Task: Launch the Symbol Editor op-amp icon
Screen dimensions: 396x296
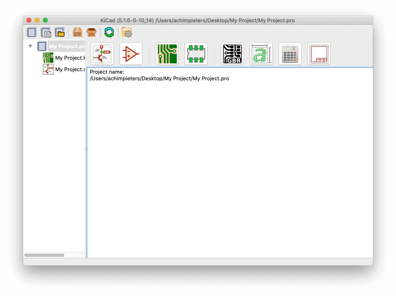Action: (x=131, y=54)
